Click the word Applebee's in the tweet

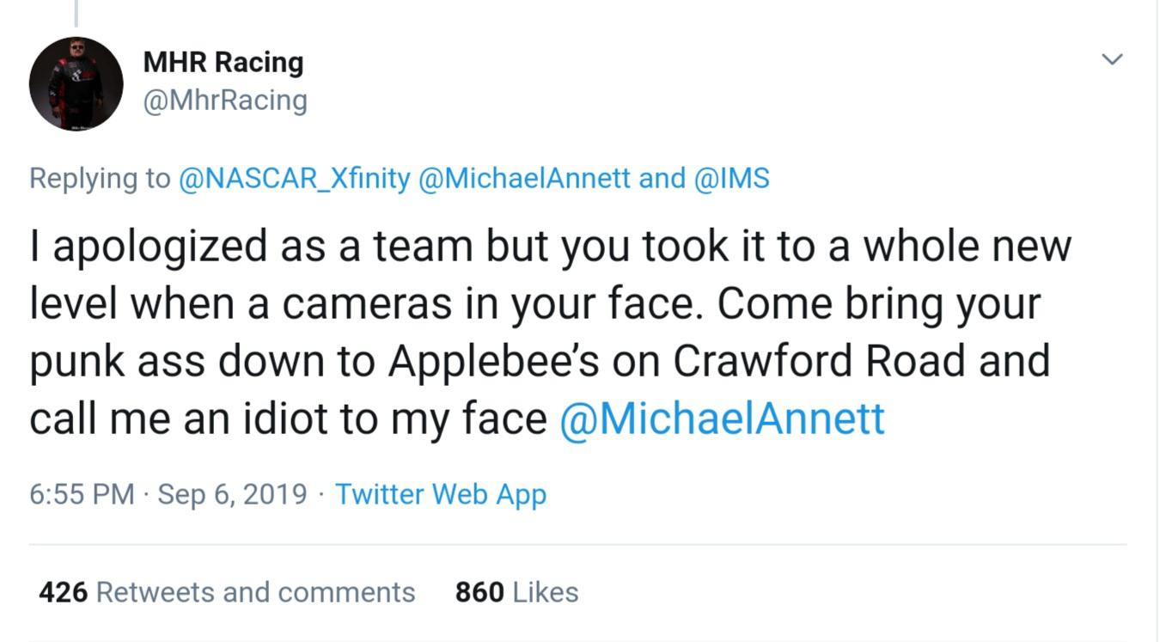pos(494,361)
